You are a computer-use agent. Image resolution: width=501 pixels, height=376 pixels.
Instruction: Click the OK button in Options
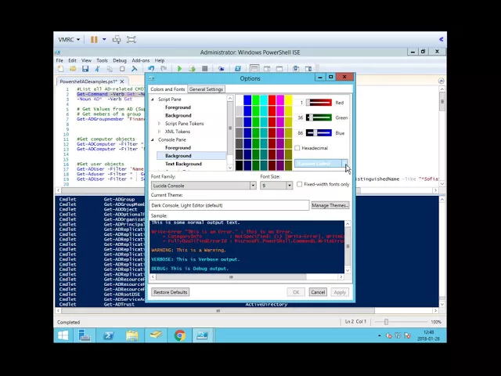click(x=296, y=292)
